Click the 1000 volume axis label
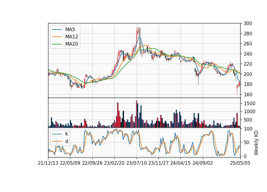Viewport: 267px width, 192px height. point(249,112)
